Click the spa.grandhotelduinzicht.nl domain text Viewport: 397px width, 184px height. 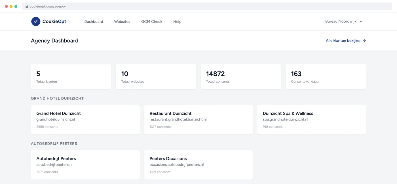(x=286, y=119)
